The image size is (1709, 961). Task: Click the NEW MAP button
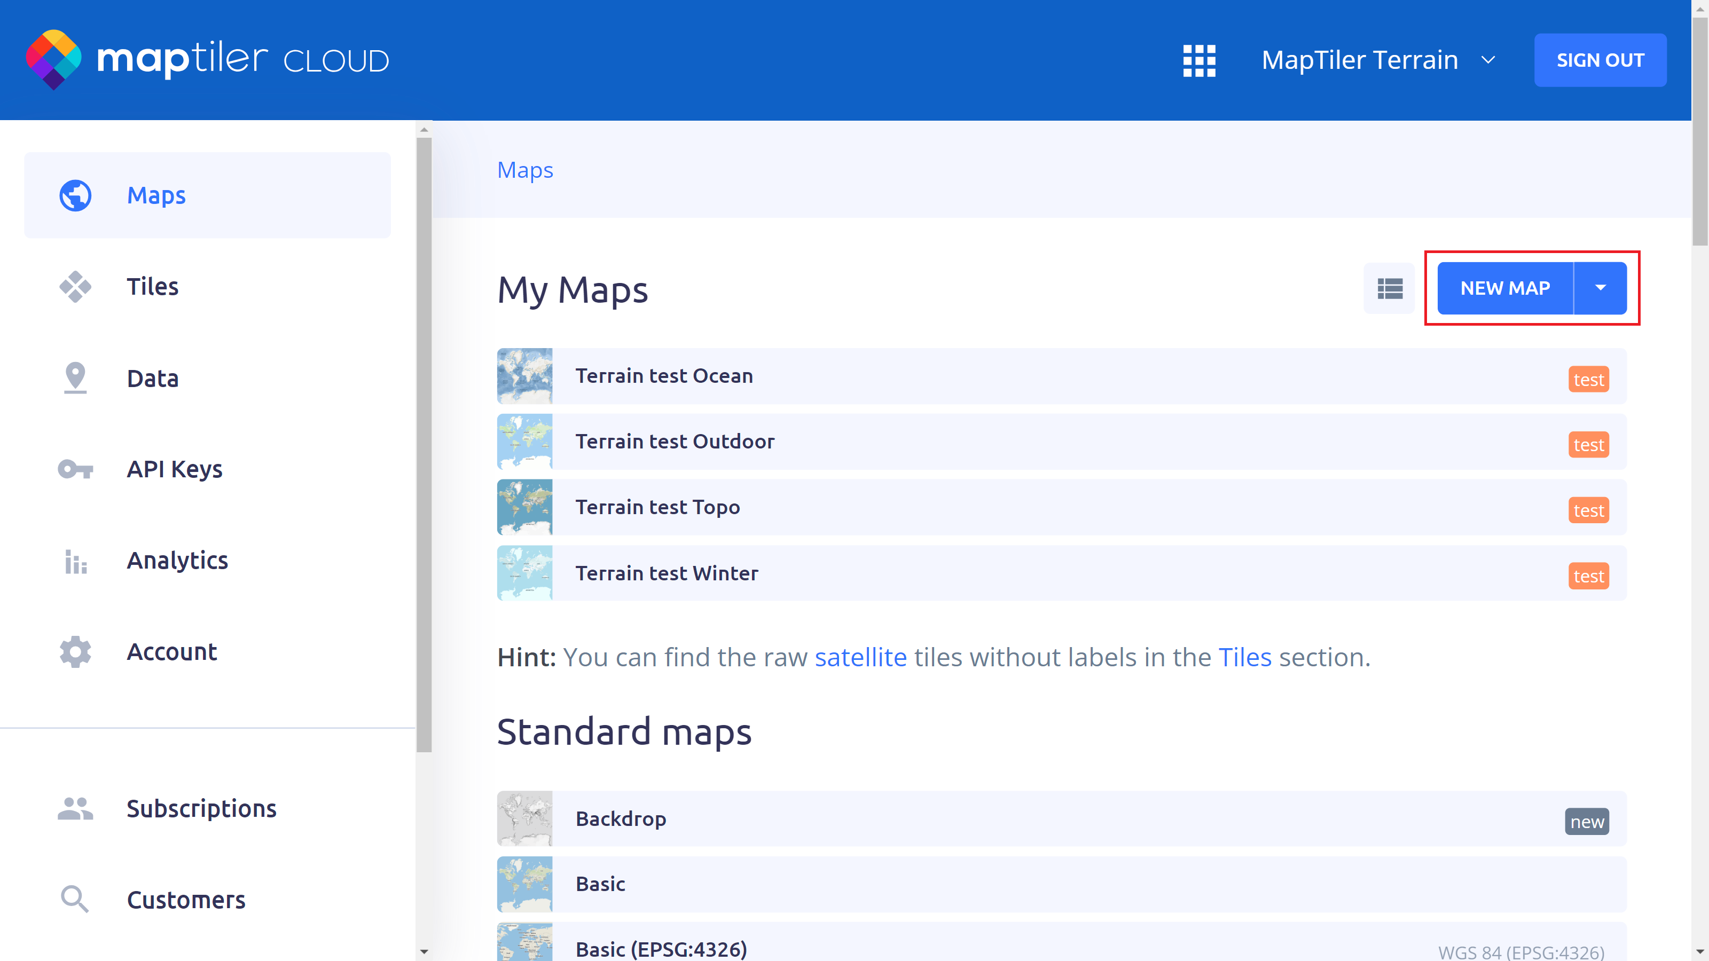coord(1504,288)
